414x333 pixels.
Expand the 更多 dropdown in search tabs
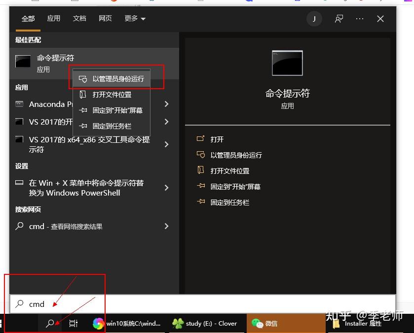click(134, 18)
